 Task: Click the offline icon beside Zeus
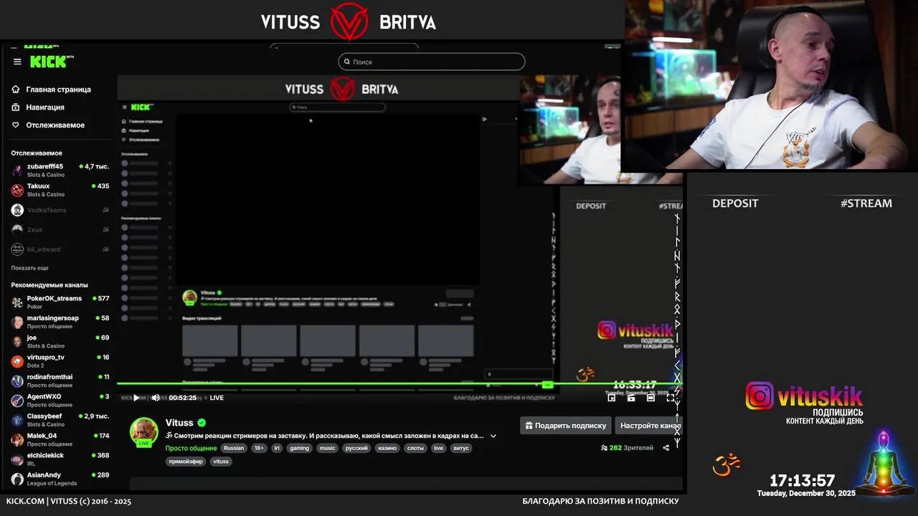[x=105, y=229]
